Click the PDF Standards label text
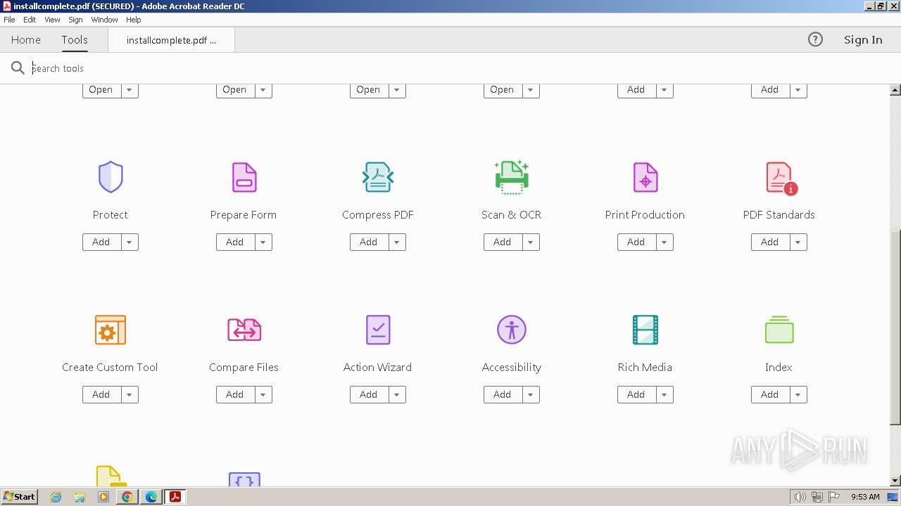Viewport: 901px width, 506px height. 779,214
